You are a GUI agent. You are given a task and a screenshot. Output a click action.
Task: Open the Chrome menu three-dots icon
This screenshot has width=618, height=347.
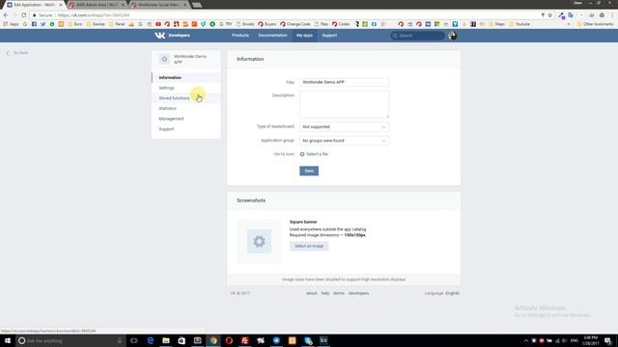pyautogui.click(x=612, y=15)
